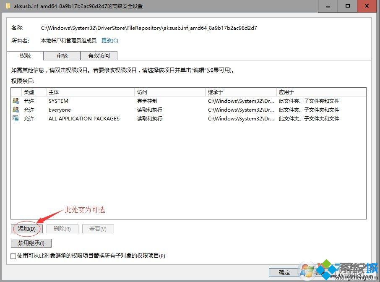Viewport: 380px width, 282px height.
Task: Sort by the 类型 column header
Action: (34, 92)
